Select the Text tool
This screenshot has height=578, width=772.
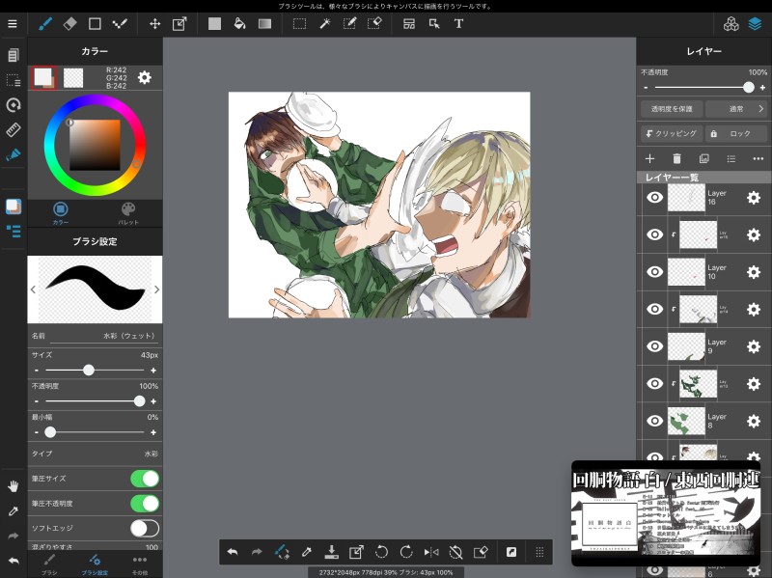[x=458, y=23]
